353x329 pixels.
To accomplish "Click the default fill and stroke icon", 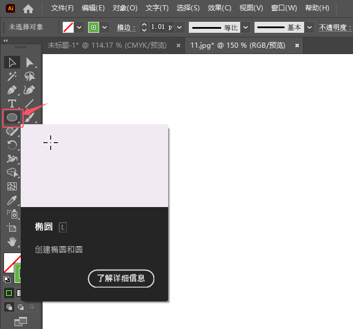I will 7,280.
